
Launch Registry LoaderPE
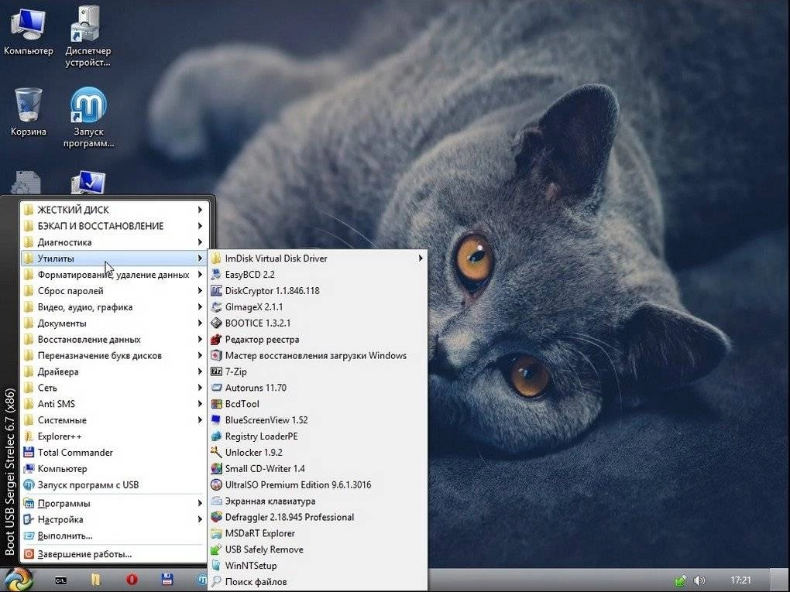click(x=318, y=436)
